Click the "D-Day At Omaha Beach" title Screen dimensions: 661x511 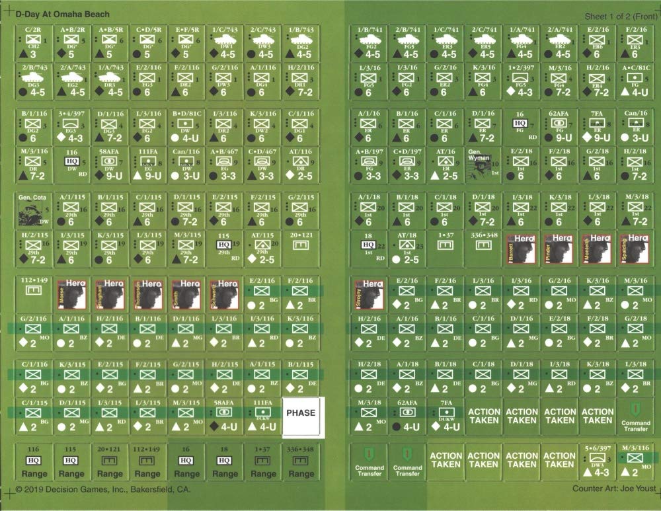(x=62, y=15)
